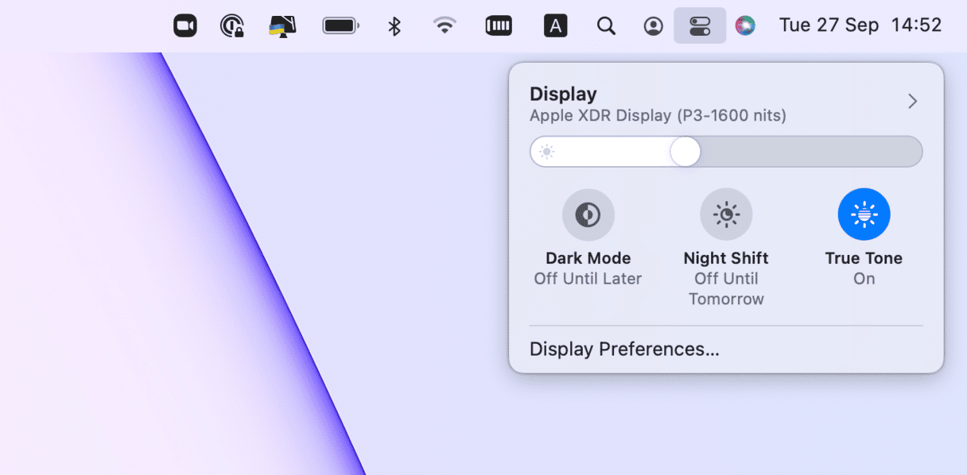Click the 'Off Until Tomorrow' status text
967x475 pixels.
click(x=726, y=289)
